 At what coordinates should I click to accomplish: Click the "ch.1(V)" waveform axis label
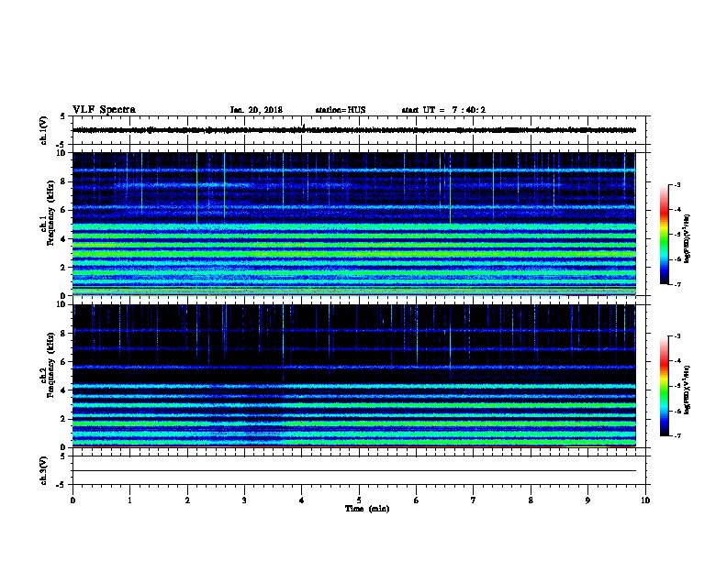pos(44,130)
